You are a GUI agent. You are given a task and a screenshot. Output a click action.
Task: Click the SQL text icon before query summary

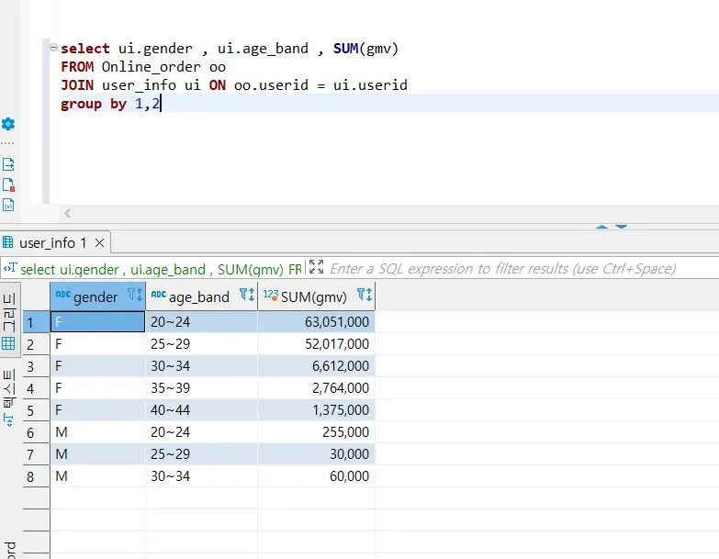point(10,268)
